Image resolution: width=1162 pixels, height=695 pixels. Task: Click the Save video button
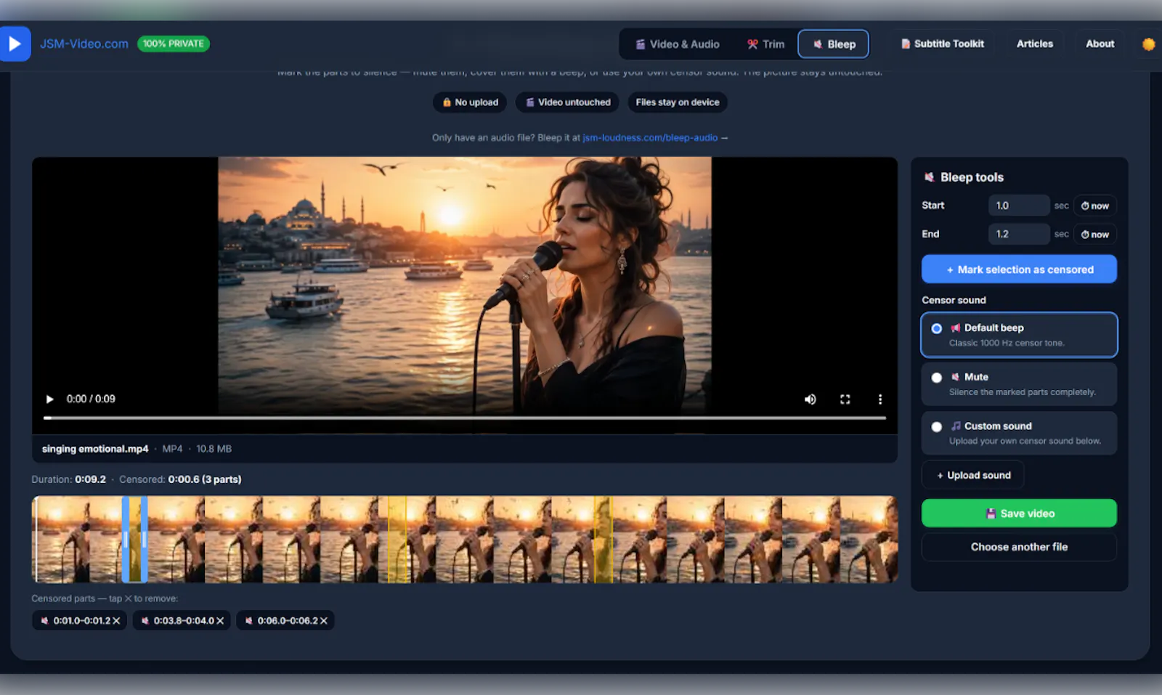point(1019,513)
